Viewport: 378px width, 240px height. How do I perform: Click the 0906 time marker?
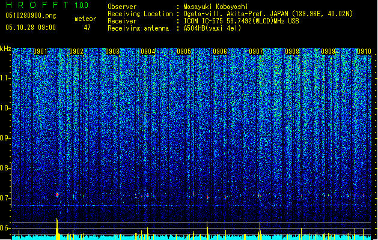point(220,52)
